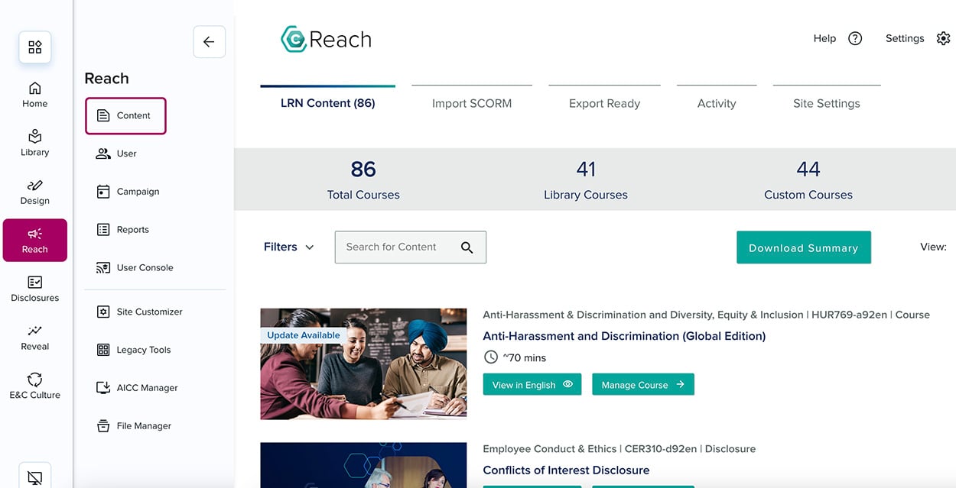Open Settings via the gear icon

click(944, 37)
